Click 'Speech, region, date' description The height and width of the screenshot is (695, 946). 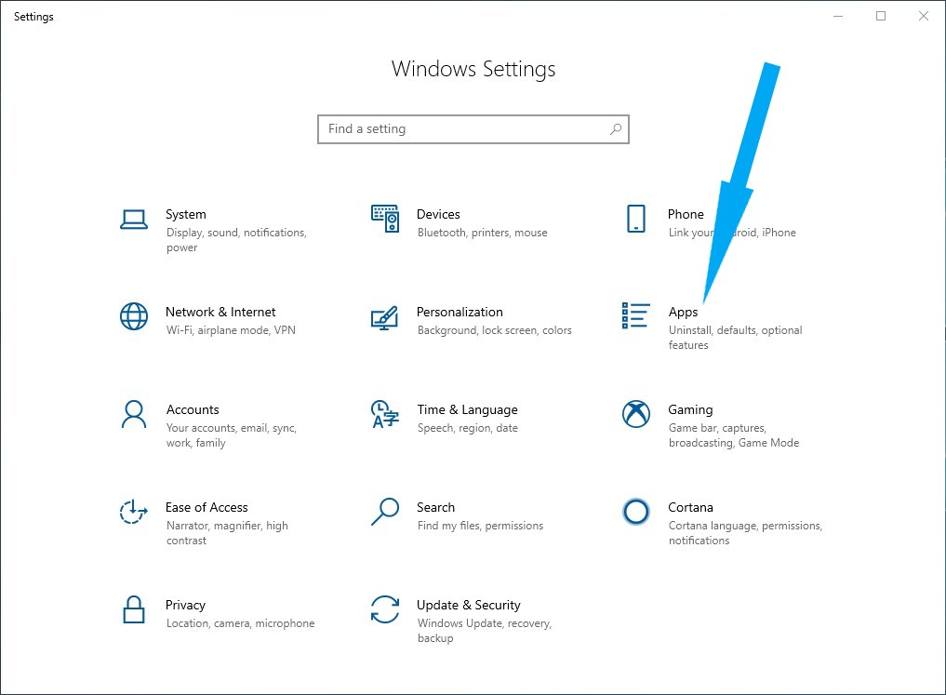point(468,428)
